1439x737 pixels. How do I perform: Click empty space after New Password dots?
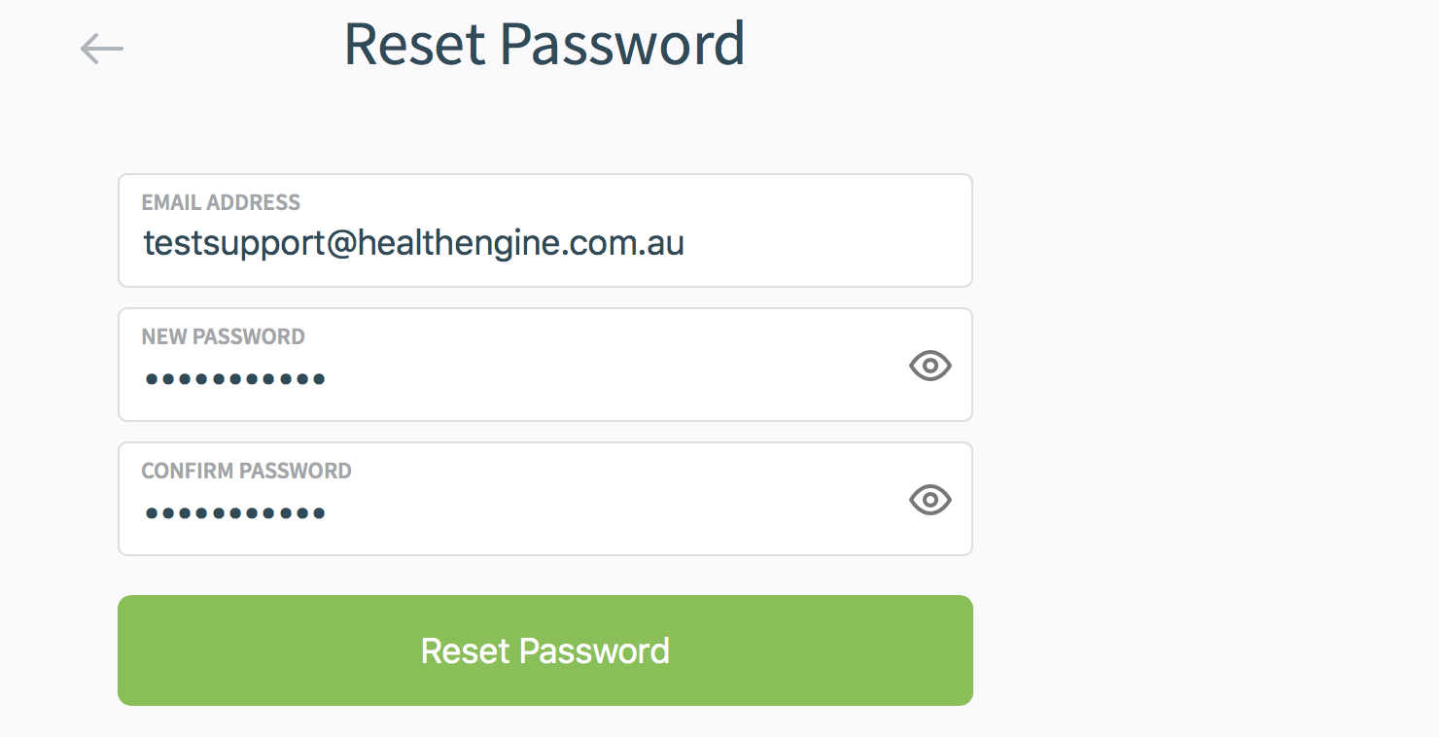(603, 378)
